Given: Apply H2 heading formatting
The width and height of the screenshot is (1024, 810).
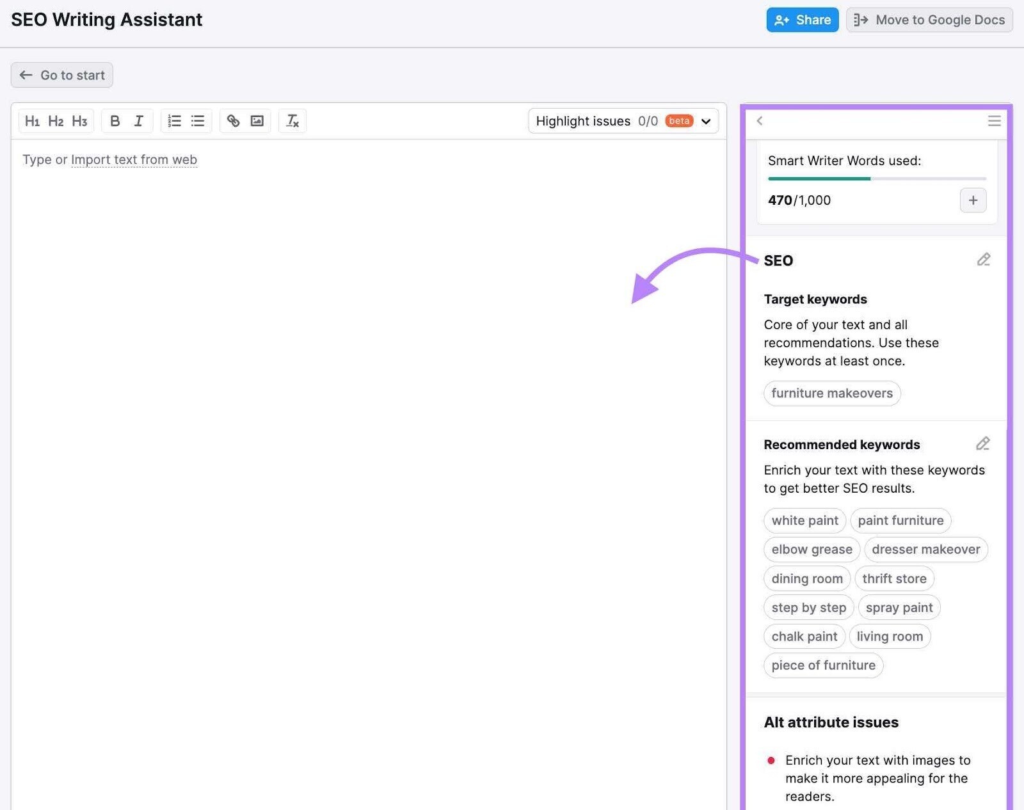Looking at the screenshot, I should [56, 120].
